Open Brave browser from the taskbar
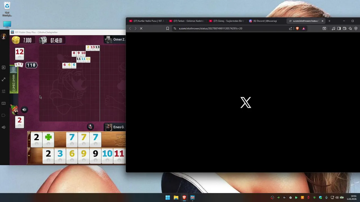This screenshot has height=202, width=360. pos(184,198)
